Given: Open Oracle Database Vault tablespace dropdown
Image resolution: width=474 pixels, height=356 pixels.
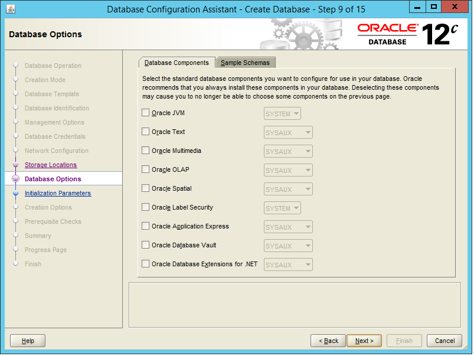Looking at the screenshot, I should click(288, 246).
